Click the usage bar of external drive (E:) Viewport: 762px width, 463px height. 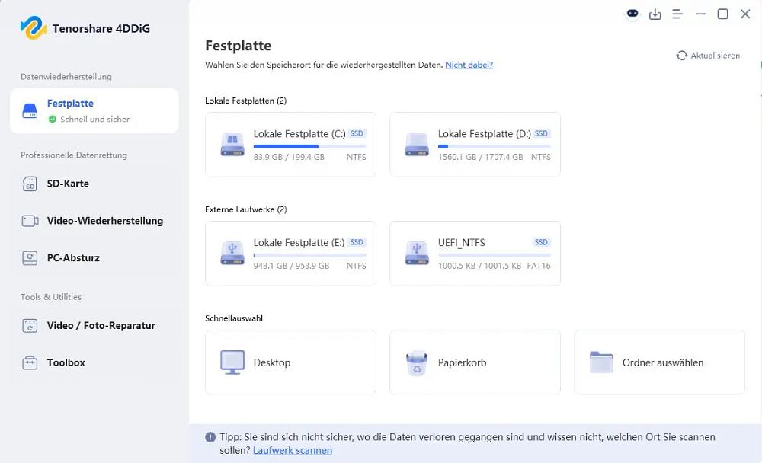click(309, 255)
